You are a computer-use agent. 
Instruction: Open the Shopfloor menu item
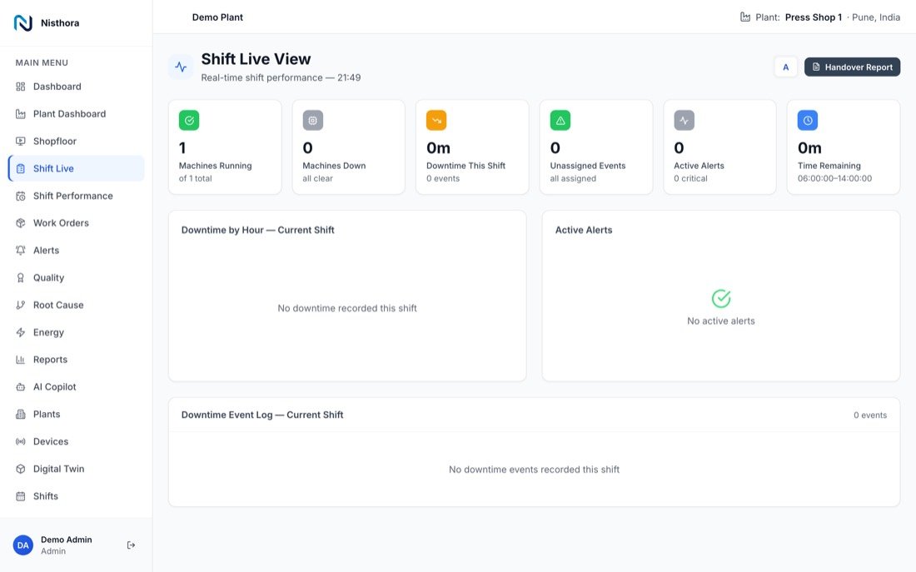point(76,142)
